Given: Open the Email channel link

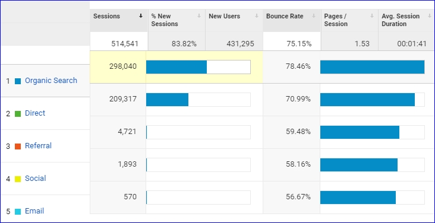Looking at the screenshot, I should pyautogui.click(x=34, y=211).
